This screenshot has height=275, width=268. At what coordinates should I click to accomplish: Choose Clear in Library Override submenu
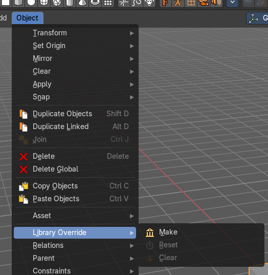pos(202,258)
